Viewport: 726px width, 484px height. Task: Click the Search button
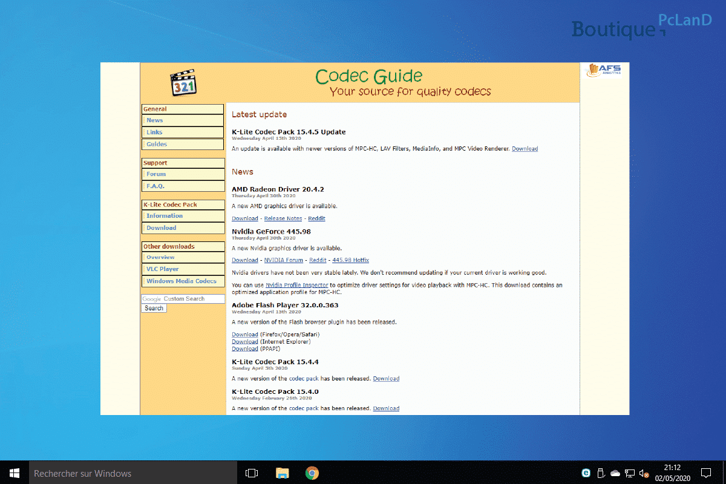154,308
